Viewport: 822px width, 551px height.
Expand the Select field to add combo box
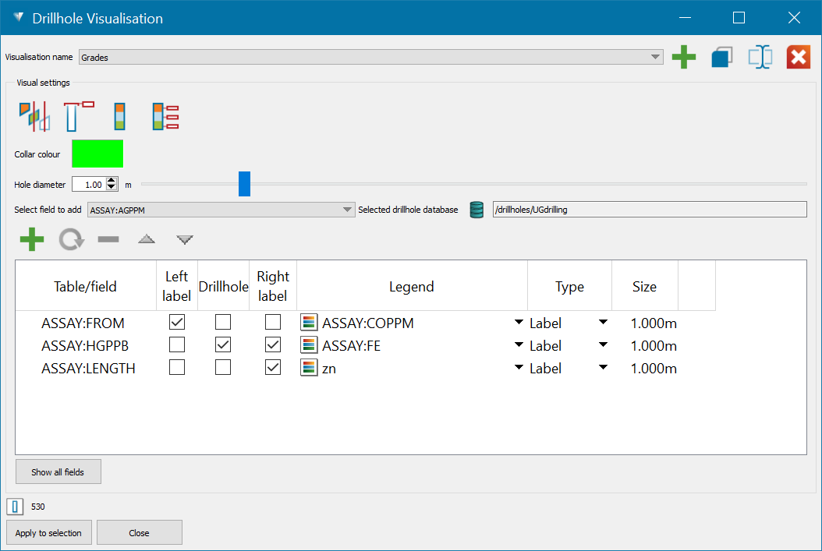click(x=348, y=209)
